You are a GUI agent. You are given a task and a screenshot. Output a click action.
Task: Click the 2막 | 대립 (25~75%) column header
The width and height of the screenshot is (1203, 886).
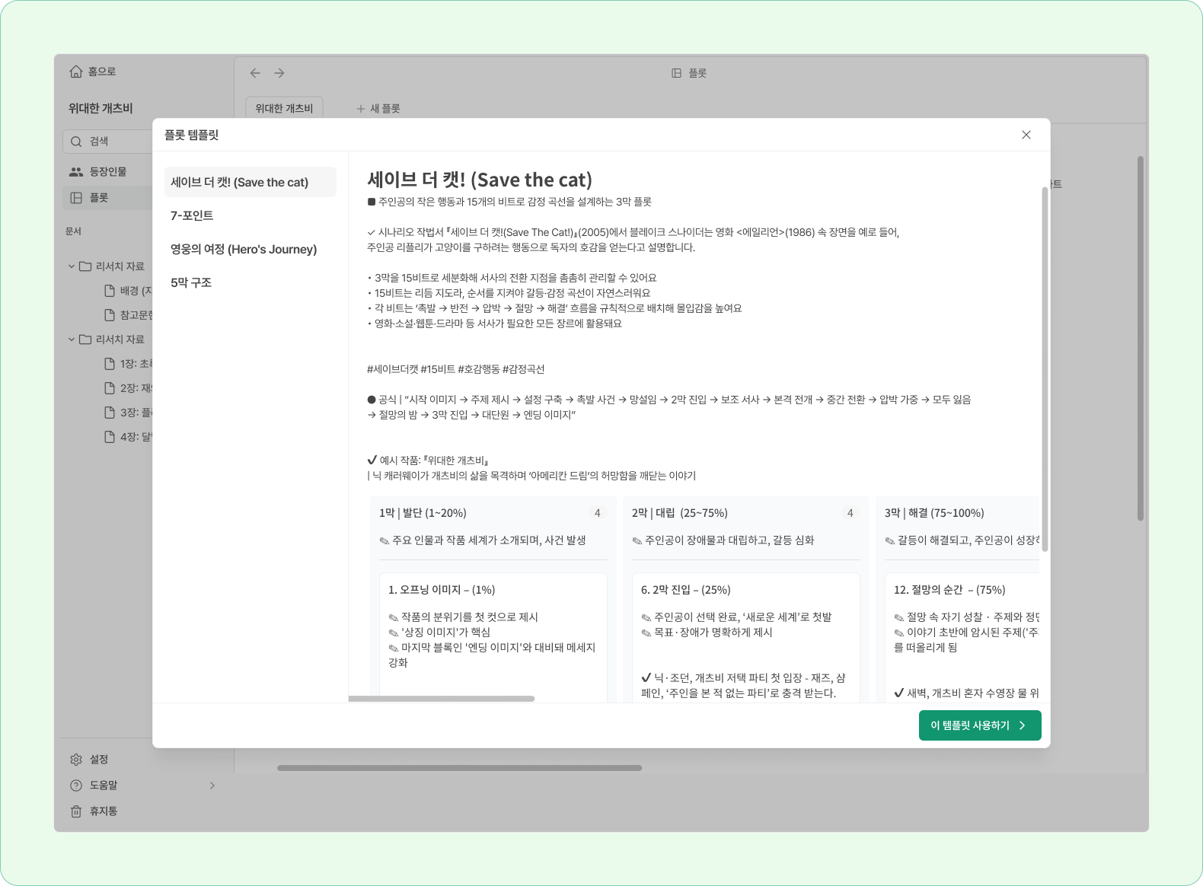pos(680,513)
